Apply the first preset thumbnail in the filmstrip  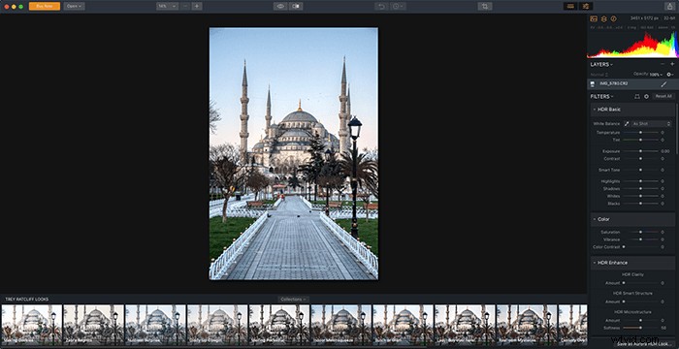click(32, 325)
